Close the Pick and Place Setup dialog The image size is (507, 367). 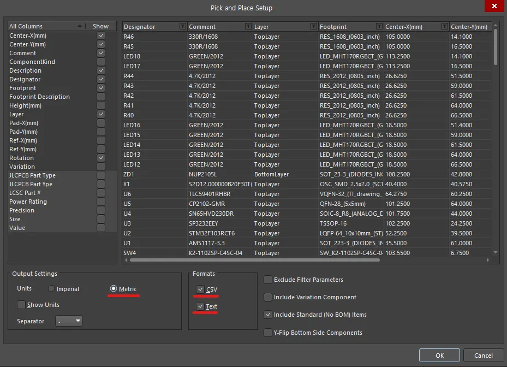494,6
